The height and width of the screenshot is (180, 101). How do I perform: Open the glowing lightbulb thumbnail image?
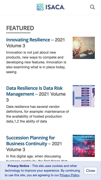[x=84, y=48]
